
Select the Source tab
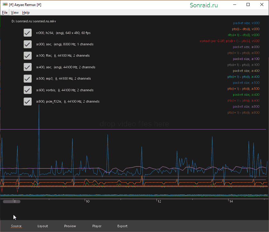pos(16,226)
